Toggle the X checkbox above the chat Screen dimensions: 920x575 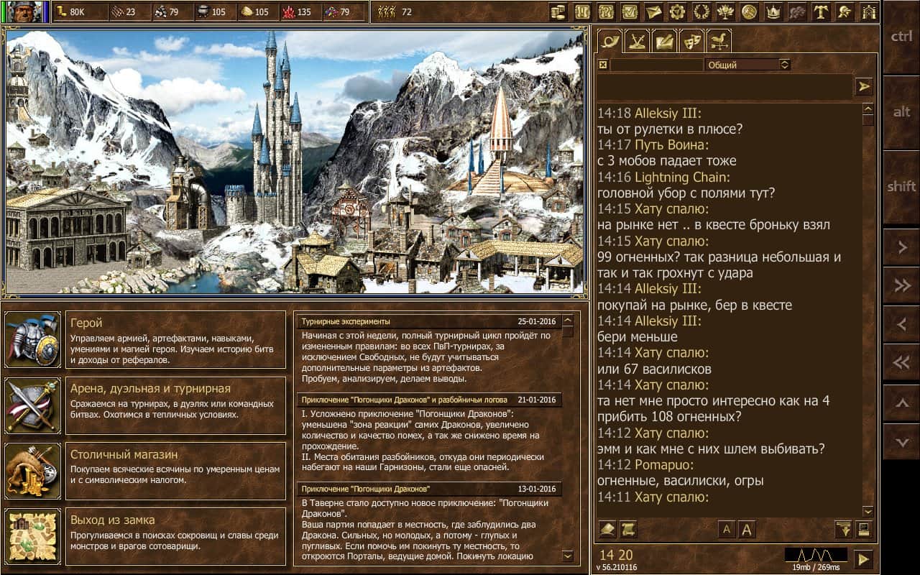click(x=602, y=65)
